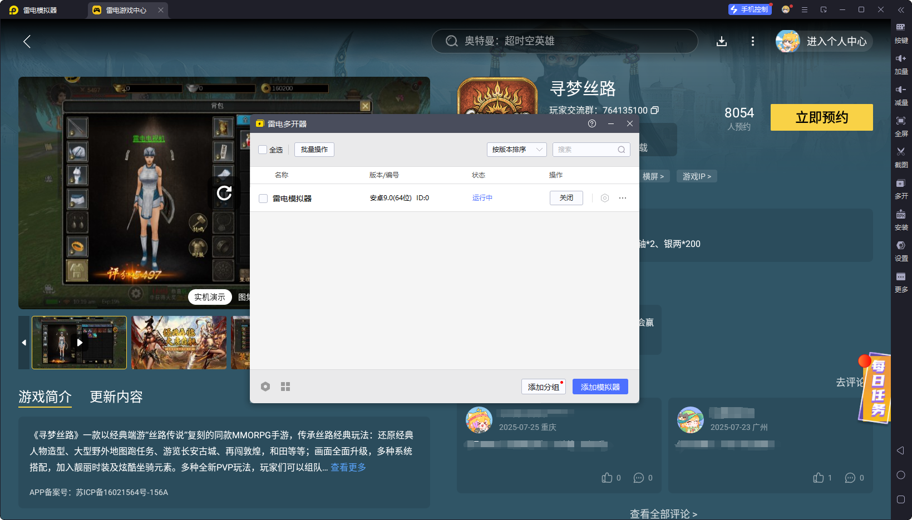Open more options for 雷电模拟器 row
This screenshot has height=520, width=912.
pos(623,198)
